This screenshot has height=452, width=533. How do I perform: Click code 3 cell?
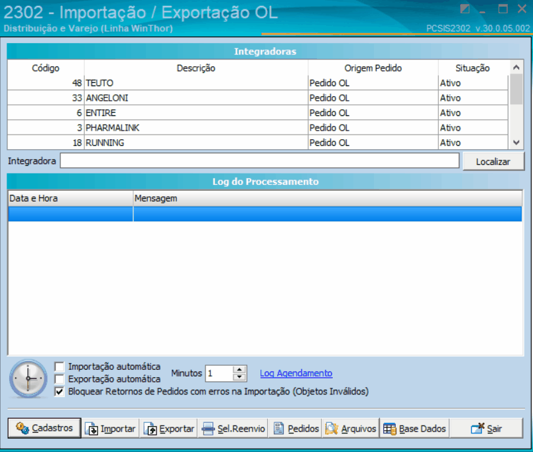(x=46, y=128)
